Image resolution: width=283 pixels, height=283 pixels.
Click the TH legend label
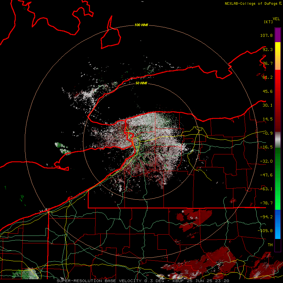point(270,245)
